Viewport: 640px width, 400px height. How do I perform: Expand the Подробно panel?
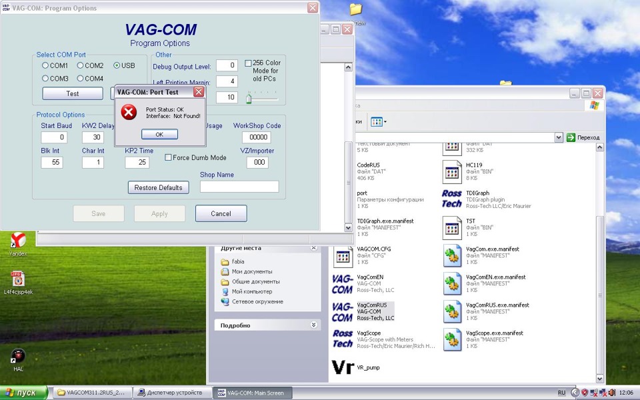point(313,325)
